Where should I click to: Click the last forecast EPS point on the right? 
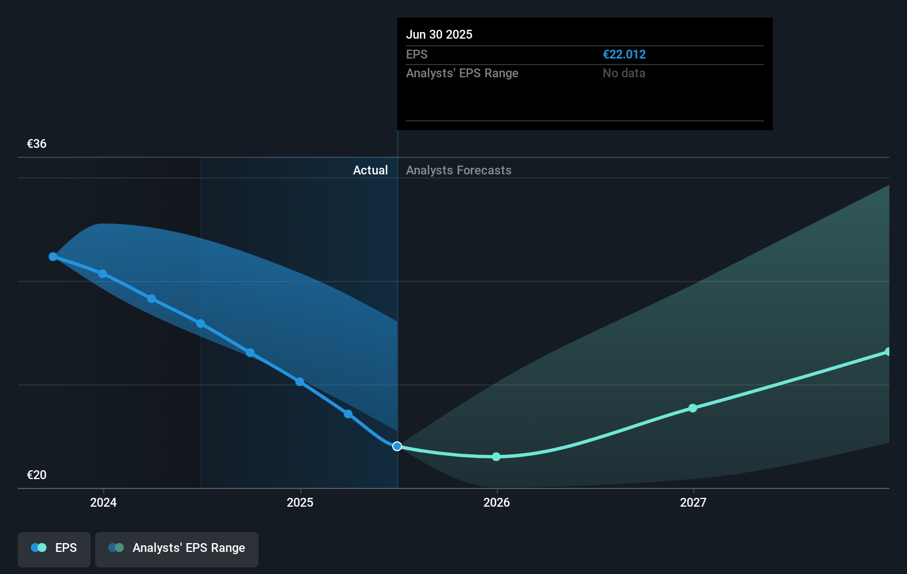[888, 352]
